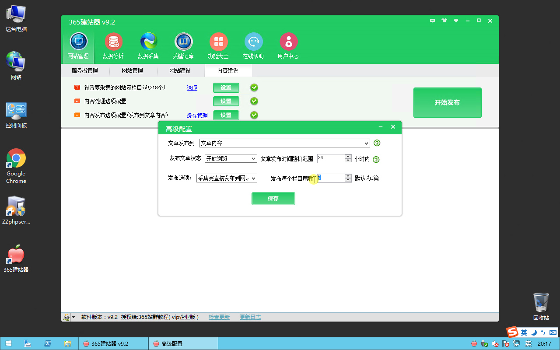The image size is (560, 350).
Task: Switch to the 内容建设 tab
Action: [x=228, y=70]
